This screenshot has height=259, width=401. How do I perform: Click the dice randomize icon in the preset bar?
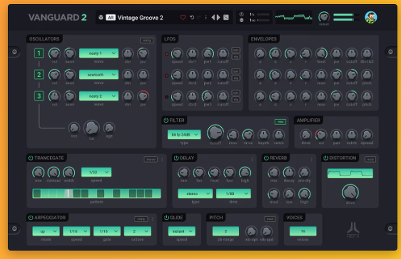tap(226, 17)
